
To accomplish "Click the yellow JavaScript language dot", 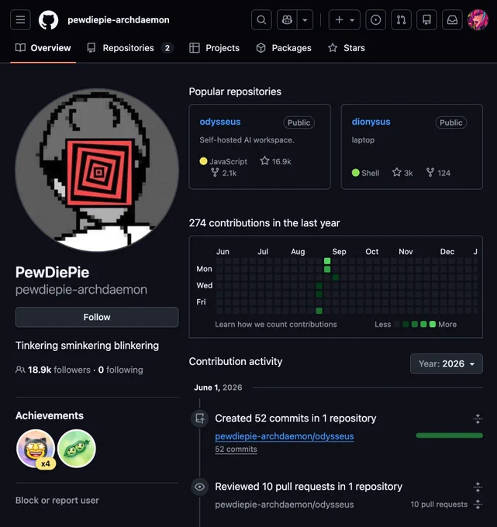I will tap(203, 161).
